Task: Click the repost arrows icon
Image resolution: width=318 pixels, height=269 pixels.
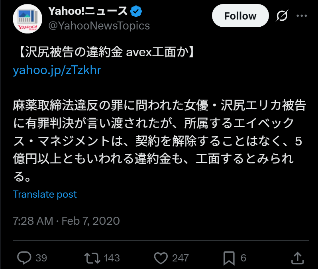Action: pyautogui.click(x=92, y=258)
